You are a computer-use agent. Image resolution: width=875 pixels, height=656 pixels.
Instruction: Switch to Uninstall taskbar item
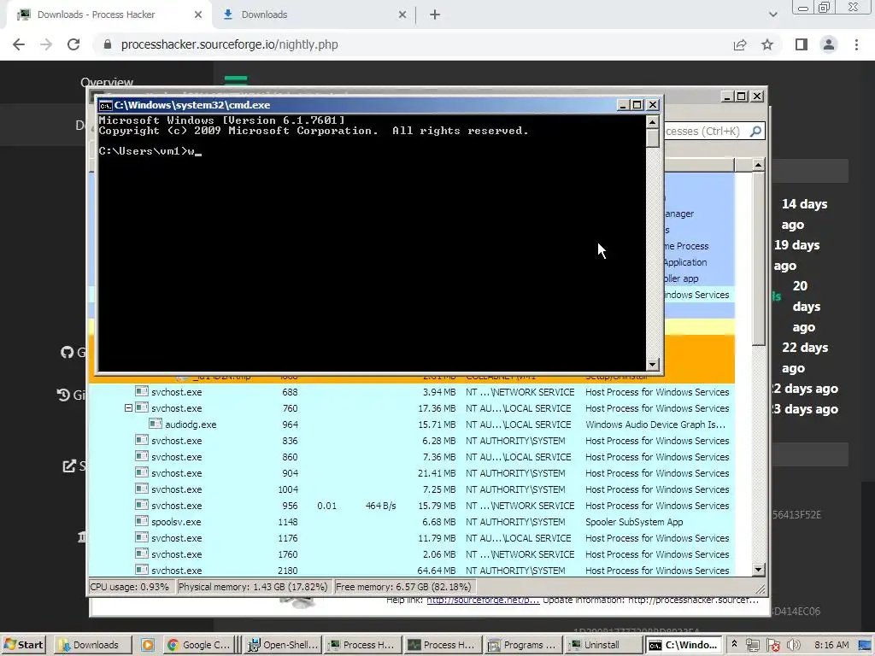604,645
